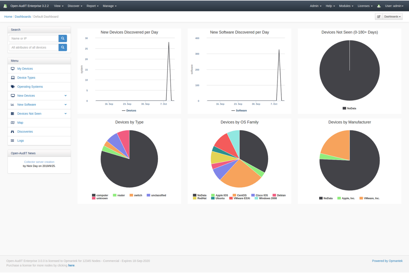Click the Powered by Opmantek link
This screenshot has width=409, height=273.
click(387, 261)
